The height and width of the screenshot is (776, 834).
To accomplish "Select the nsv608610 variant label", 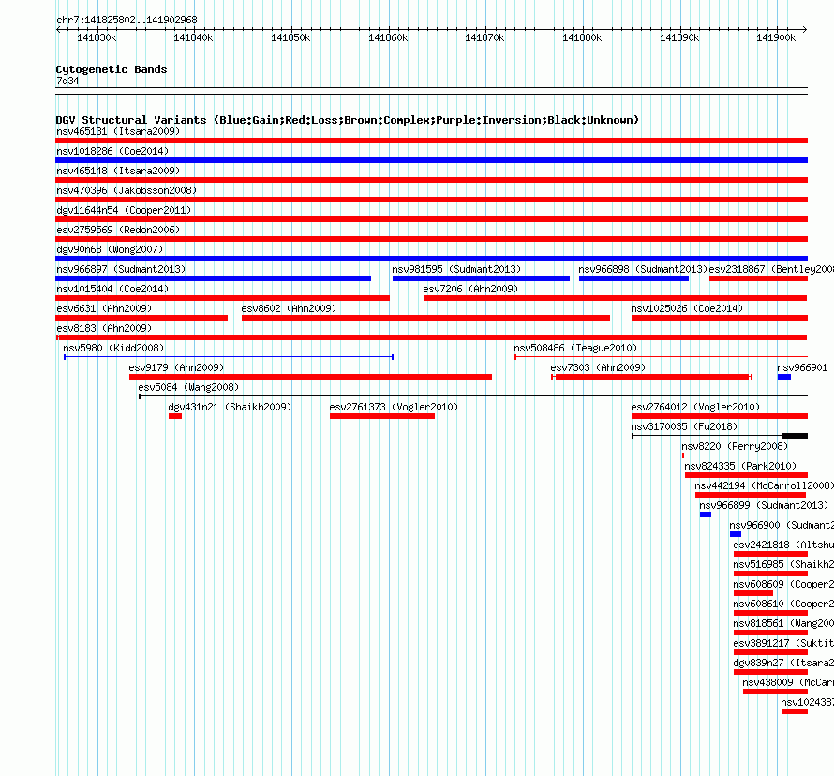I will click(x=783, y=604).
